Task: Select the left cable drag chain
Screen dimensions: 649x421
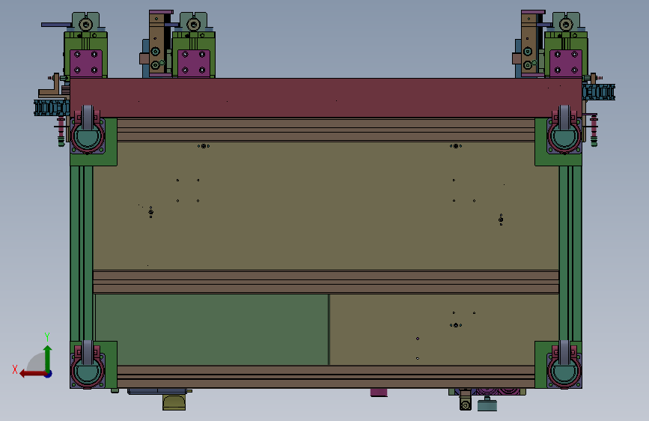Action: [52, 108]
